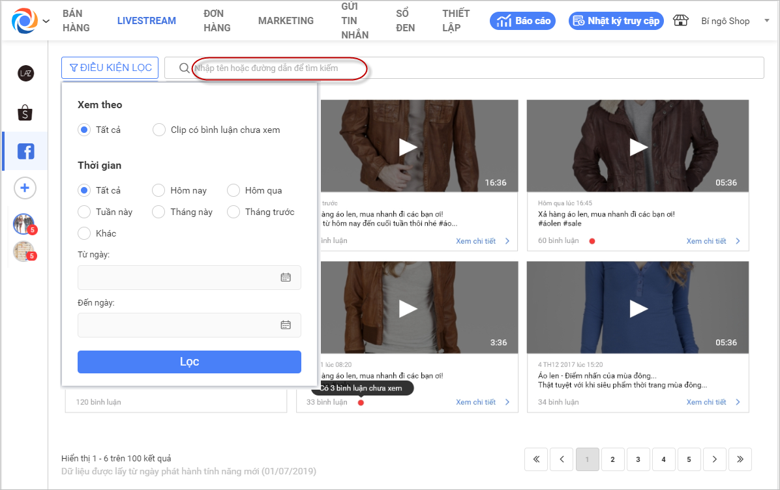Screen dimensions: 780x490
Task: Jump to last page with double-arrow icon
Action: (740, 459)
